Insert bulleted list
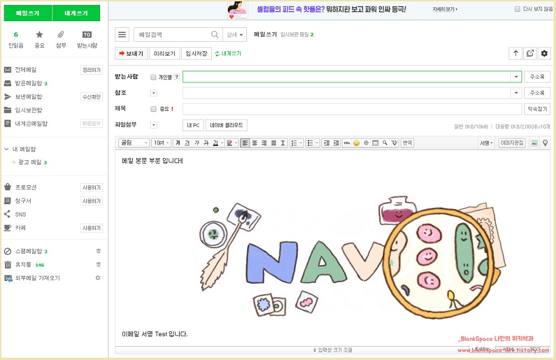Screen dimensions: 556x360 [x=310, y=143]
